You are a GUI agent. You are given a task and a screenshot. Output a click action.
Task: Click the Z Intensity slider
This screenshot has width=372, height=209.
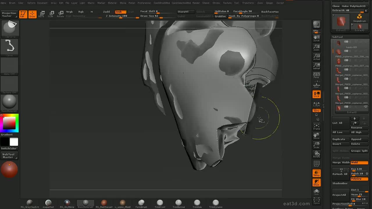(121, 16)
